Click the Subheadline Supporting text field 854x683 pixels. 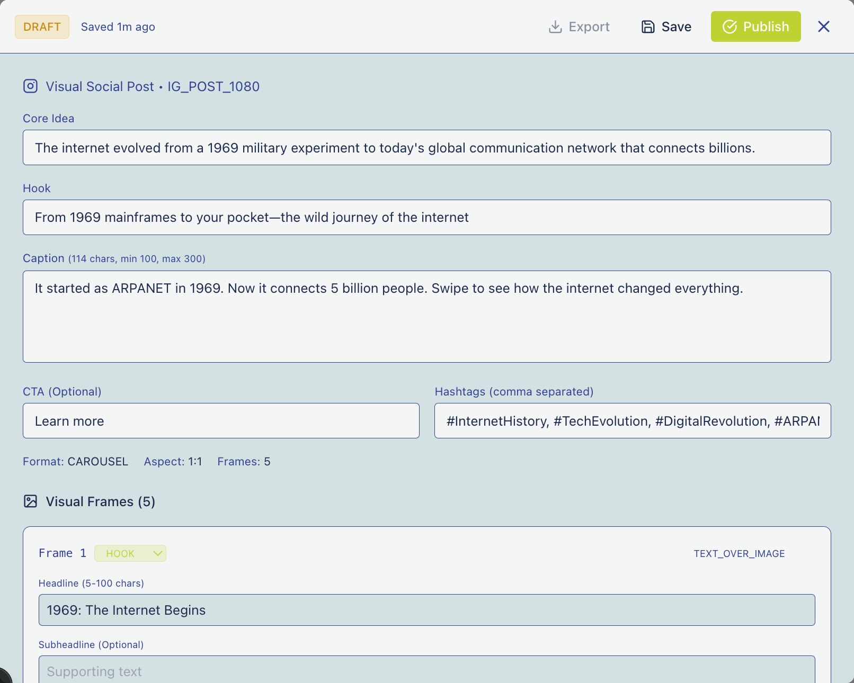pyautogui.click(x=426, y=671)
